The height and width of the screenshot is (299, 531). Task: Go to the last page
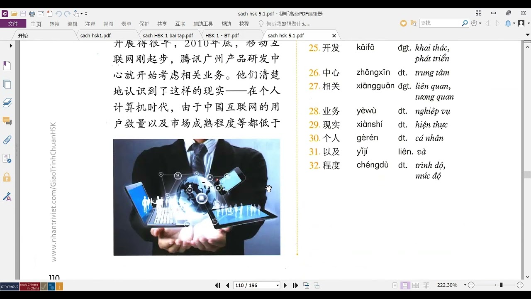coord(295,285)
